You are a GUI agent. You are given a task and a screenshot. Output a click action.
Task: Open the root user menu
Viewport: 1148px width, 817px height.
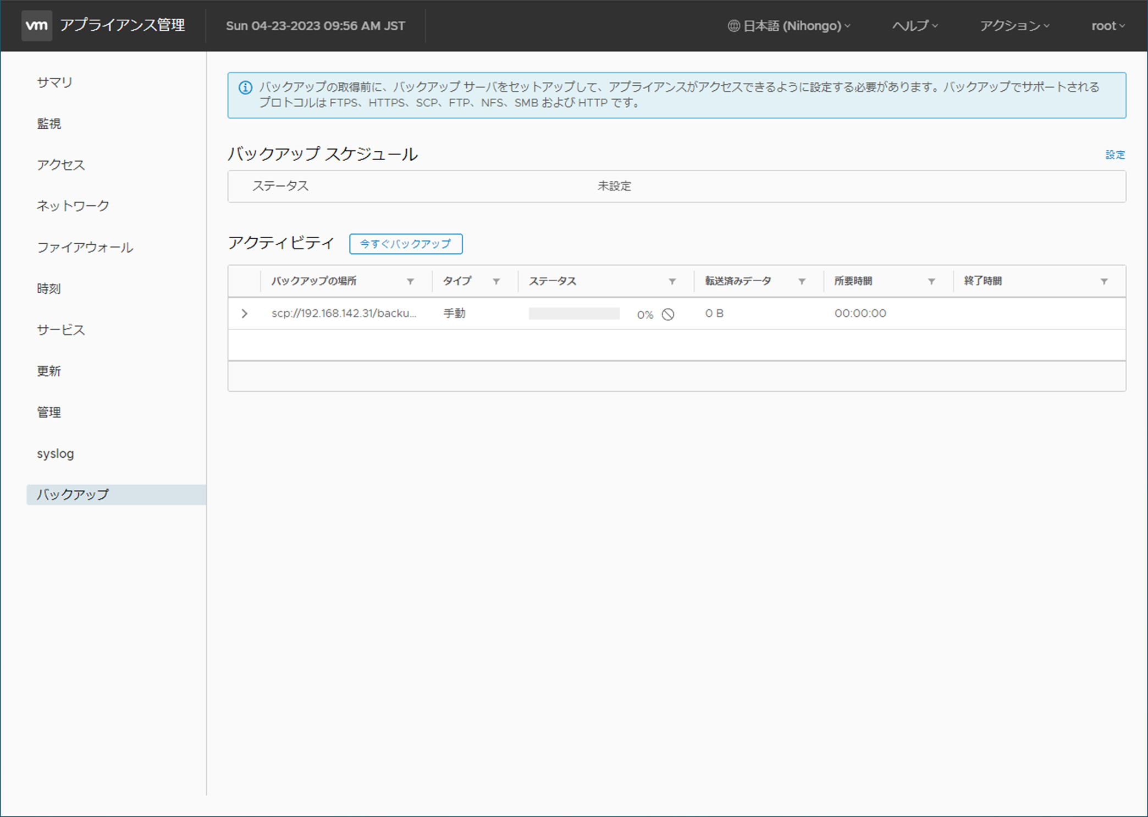(x=1107, y=26)
